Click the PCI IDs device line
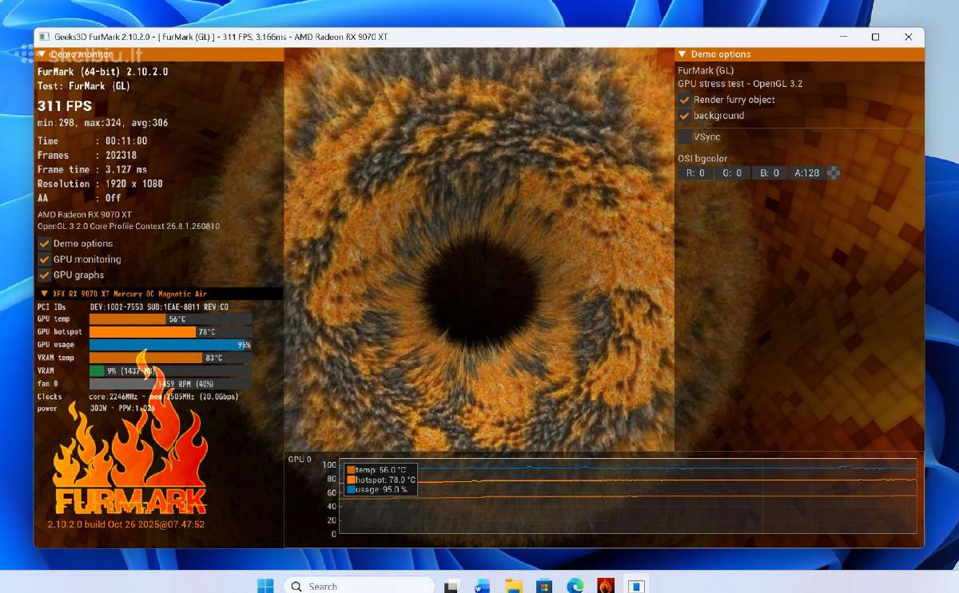Image resolution: width=959 pixels, height=593 pixels. (133, 306)
